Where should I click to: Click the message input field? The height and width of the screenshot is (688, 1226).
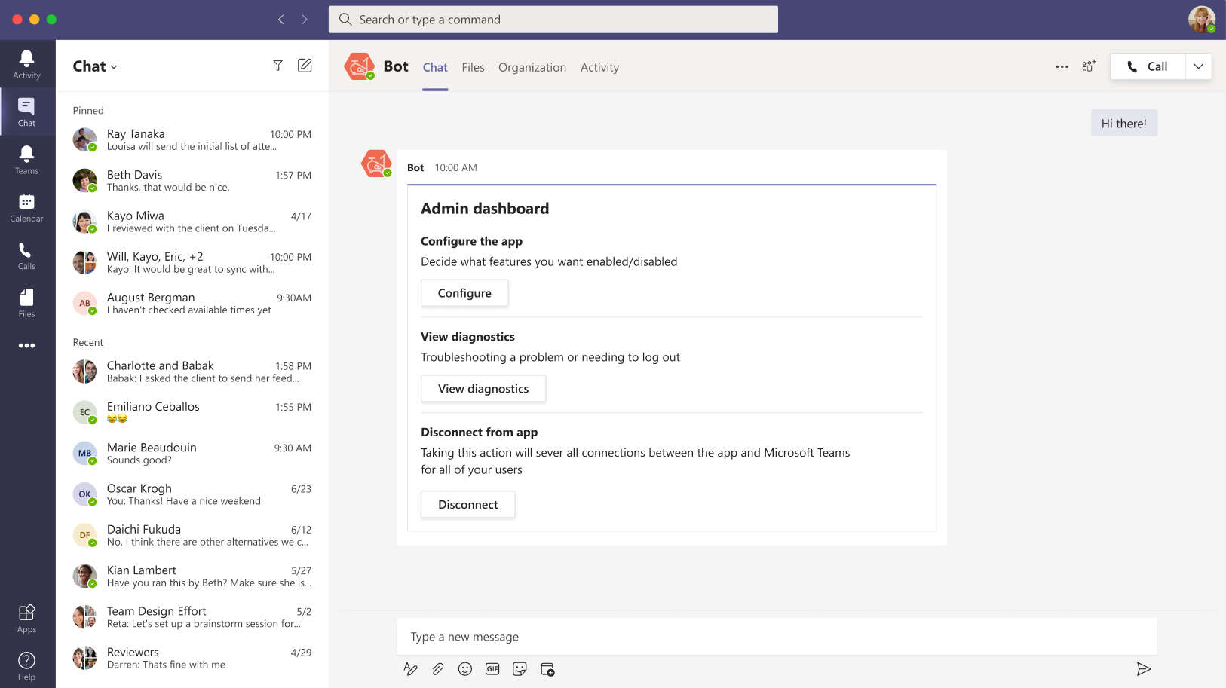click(x=777, y=637)
